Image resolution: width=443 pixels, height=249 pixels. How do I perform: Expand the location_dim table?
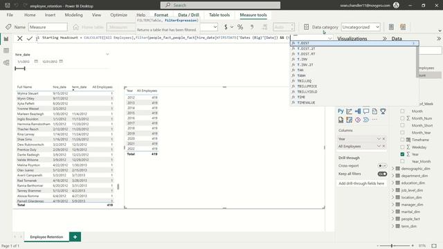[392, 197]
